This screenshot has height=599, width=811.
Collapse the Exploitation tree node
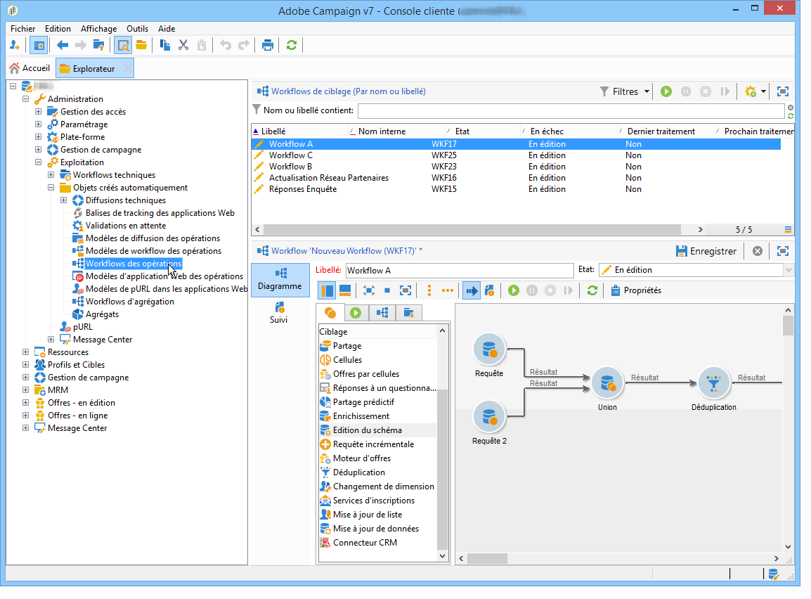(39, 162)
